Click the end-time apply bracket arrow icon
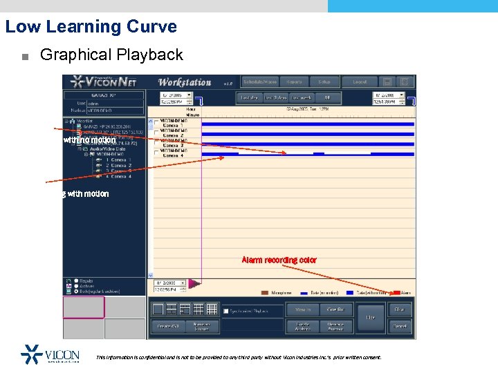The width and height of the screenshot is (498, 373). coord(412,101)
